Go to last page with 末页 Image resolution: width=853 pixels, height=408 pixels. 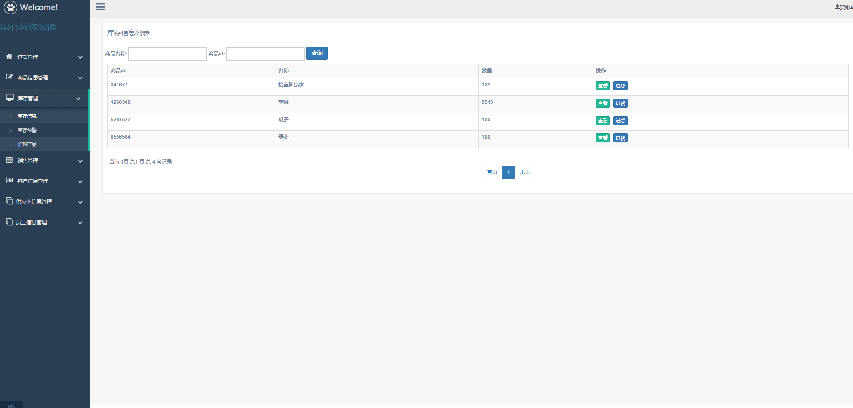pos(525,173)
